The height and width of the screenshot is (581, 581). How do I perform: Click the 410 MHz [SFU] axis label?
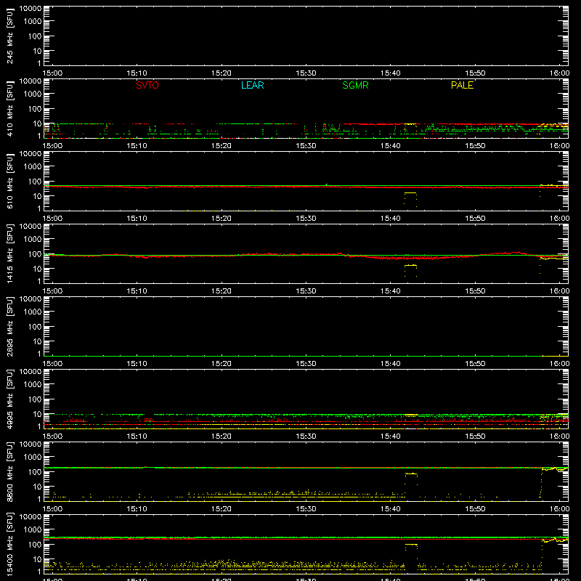pyautogui.click(x=10, y=108)
